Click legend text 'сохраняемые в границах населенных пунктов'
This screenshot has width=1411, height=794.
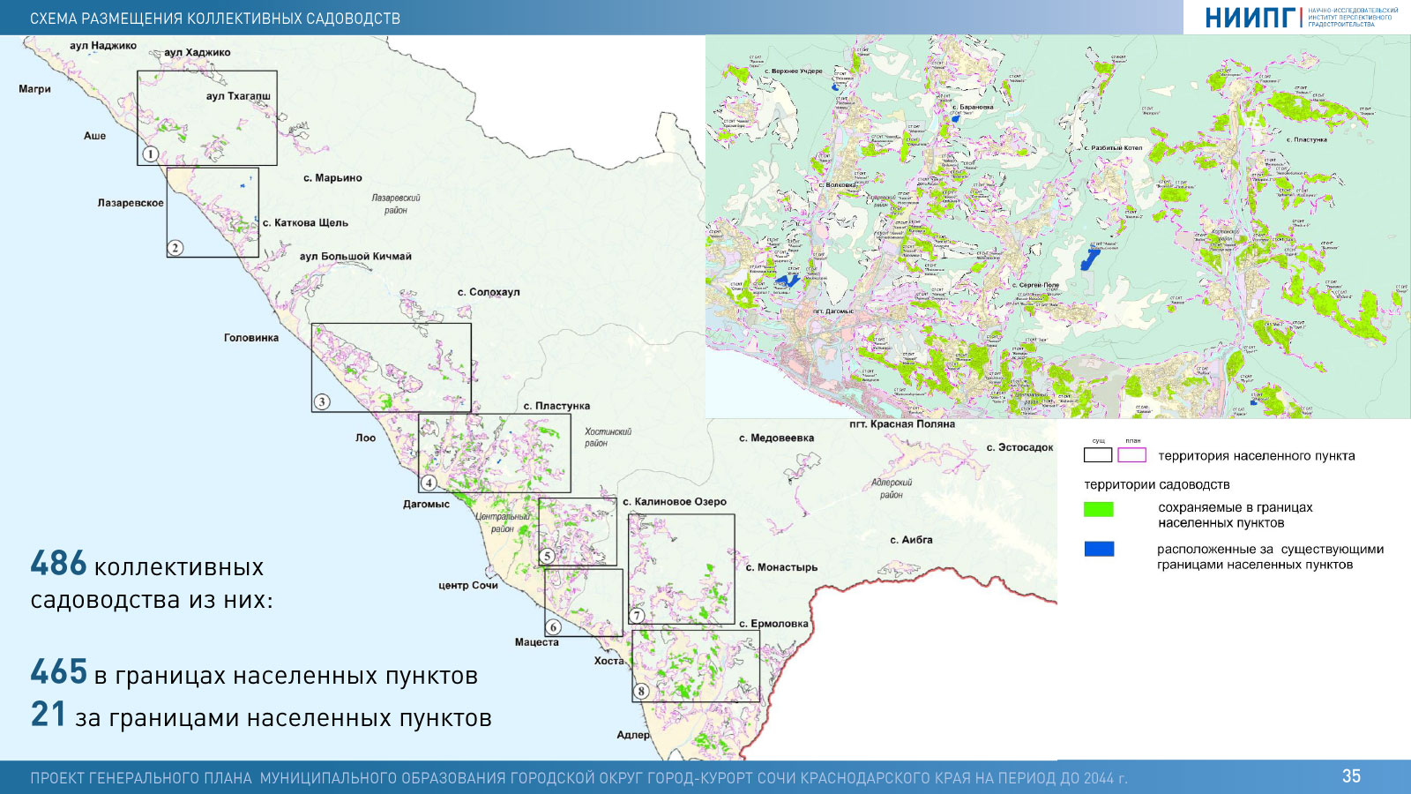click(1236, 515)
